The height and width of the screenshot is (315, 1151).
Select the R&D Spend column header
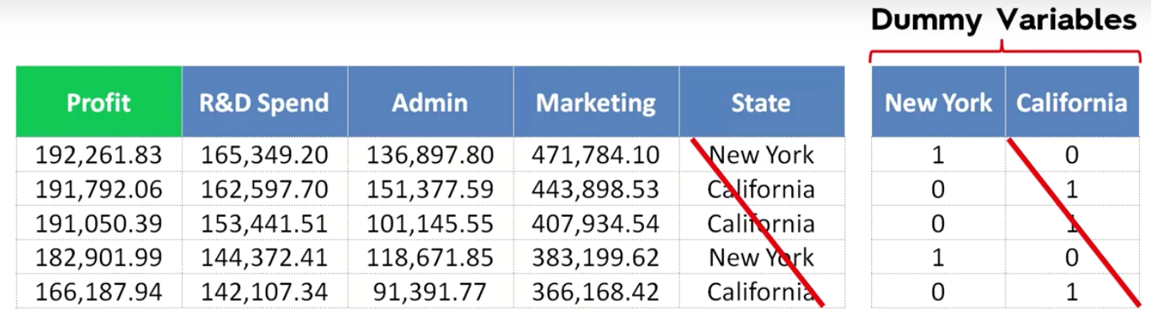(x=264, y=102)
